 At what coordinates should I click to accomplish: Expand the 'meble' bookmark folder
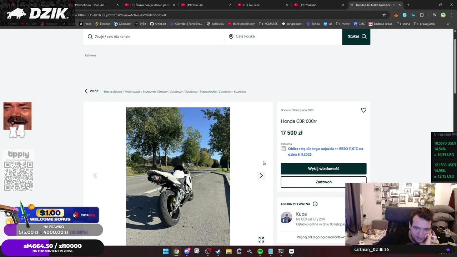(x=343, y=24)
